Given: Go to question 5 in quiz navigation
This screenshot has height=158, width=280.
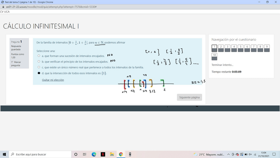Looking at the screenshot, I should click(240, 47).
